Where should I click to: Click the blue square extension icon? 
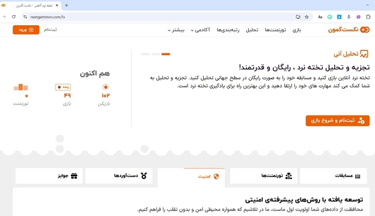pyautogui.click(x=339, y=17)
